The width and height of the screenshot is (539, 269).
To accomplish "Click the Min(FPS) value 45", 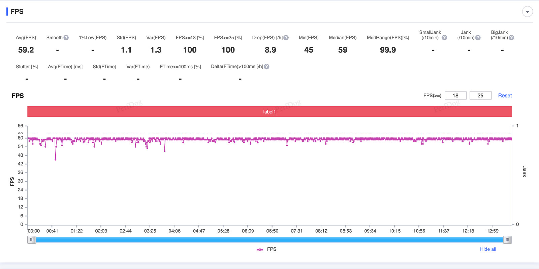I will pyautogui.click(x=309, y=50).
